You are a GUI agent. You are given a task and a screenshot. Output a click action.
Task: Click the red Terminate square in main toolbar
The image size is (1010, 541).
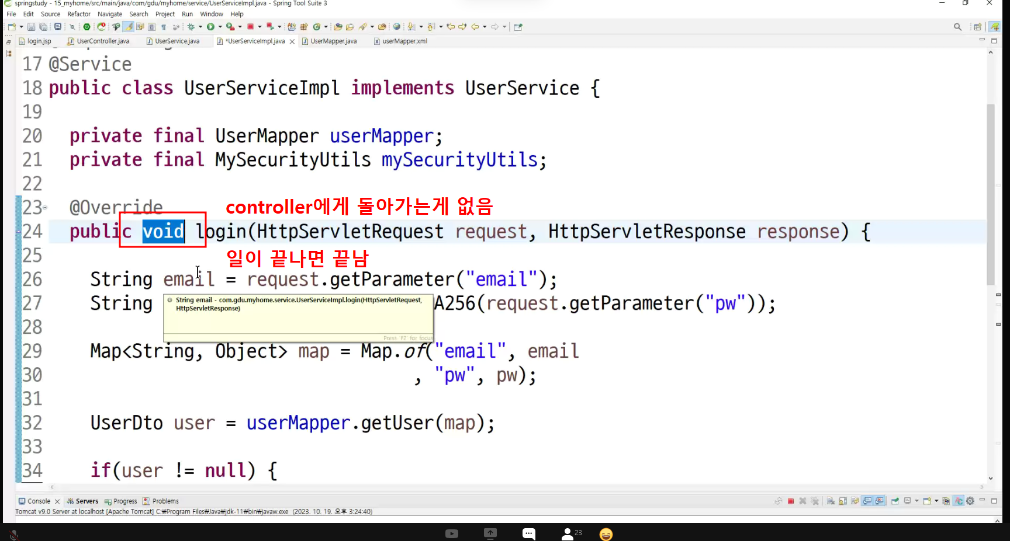pos(250,27)
